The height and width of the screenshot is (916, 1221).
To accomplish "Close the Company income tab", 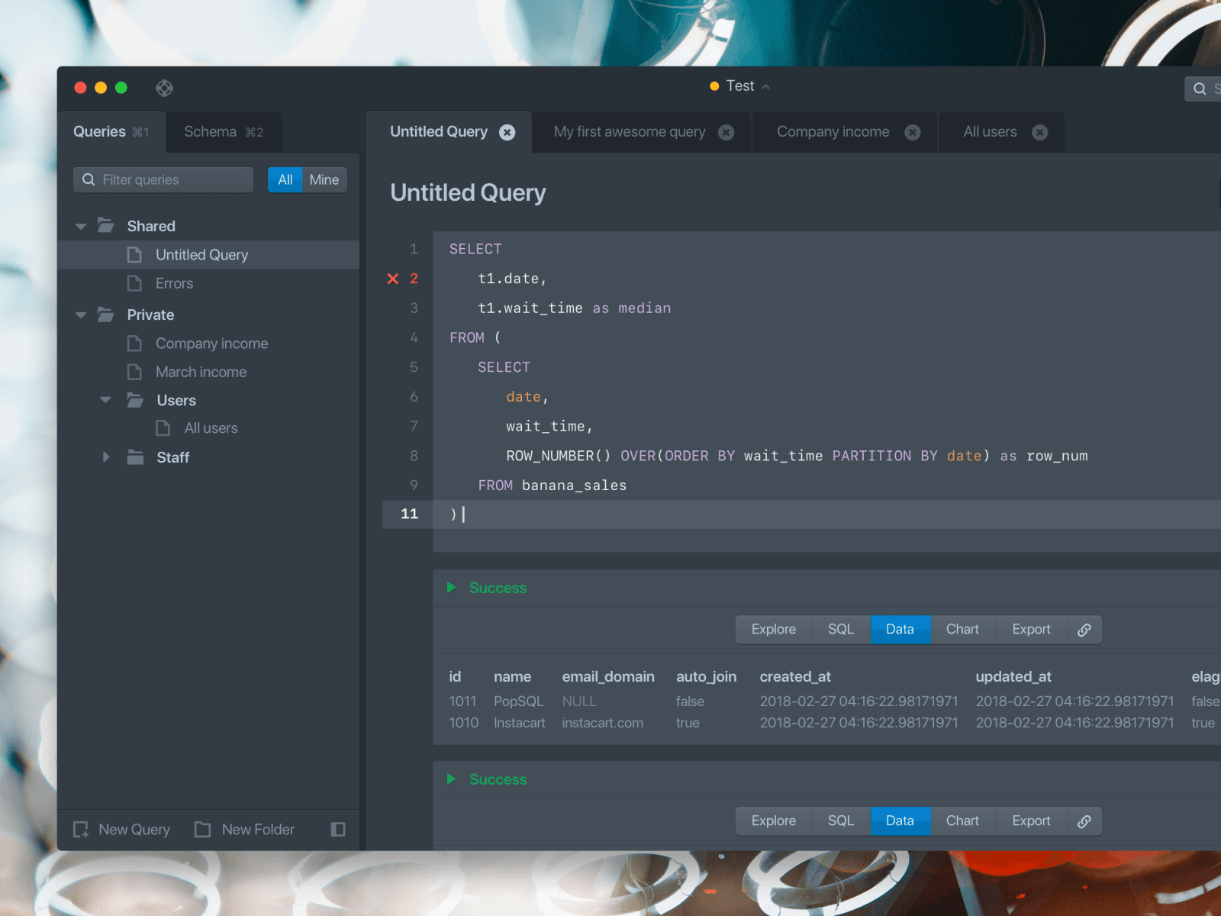I will point(913,132).
